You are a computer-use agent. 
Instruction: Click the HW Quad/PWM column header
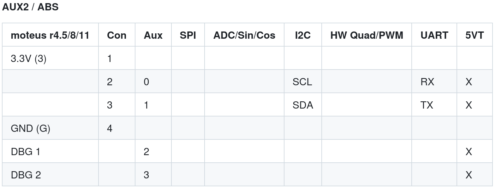coord(367,35)
